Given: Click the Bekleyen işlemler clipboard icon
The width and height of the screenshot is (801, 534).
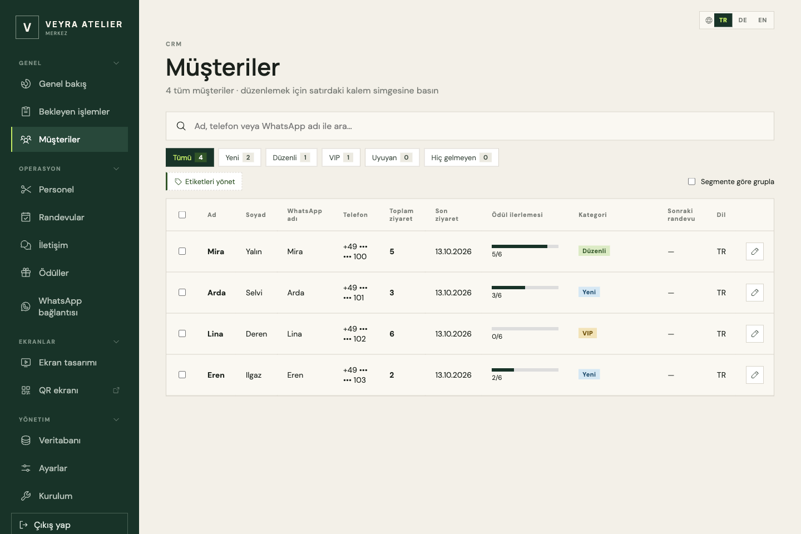Looking at the screenshot, I should 26,112.
